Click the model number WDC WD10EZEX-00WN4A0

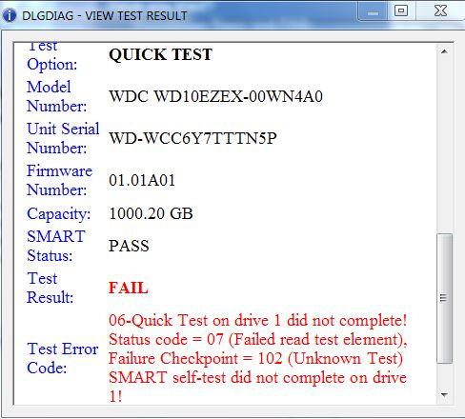coord(215,96)
